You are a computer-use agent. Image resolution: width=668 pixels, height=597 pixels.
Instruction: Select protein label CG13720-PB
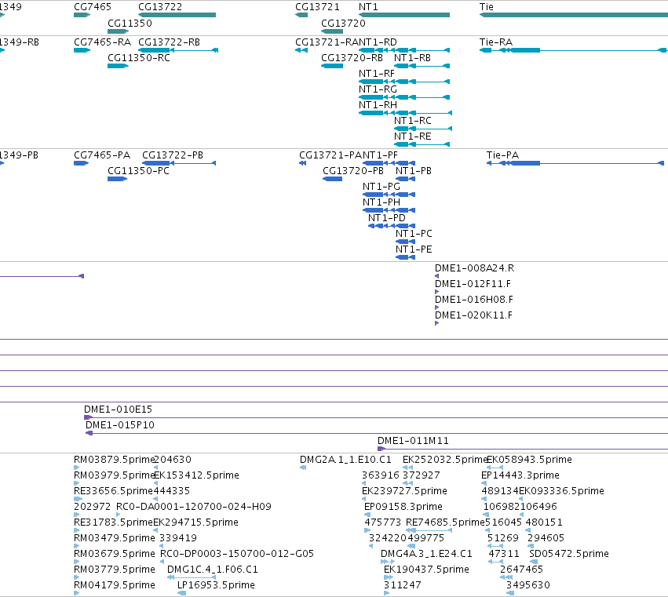[x=353, y=171]
